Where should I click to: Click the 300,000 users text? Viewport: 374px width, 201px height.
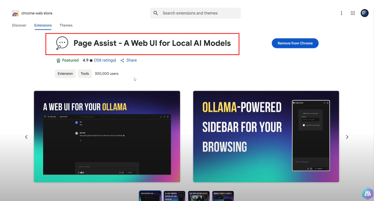pyautogui.click(x=106, y=74)
